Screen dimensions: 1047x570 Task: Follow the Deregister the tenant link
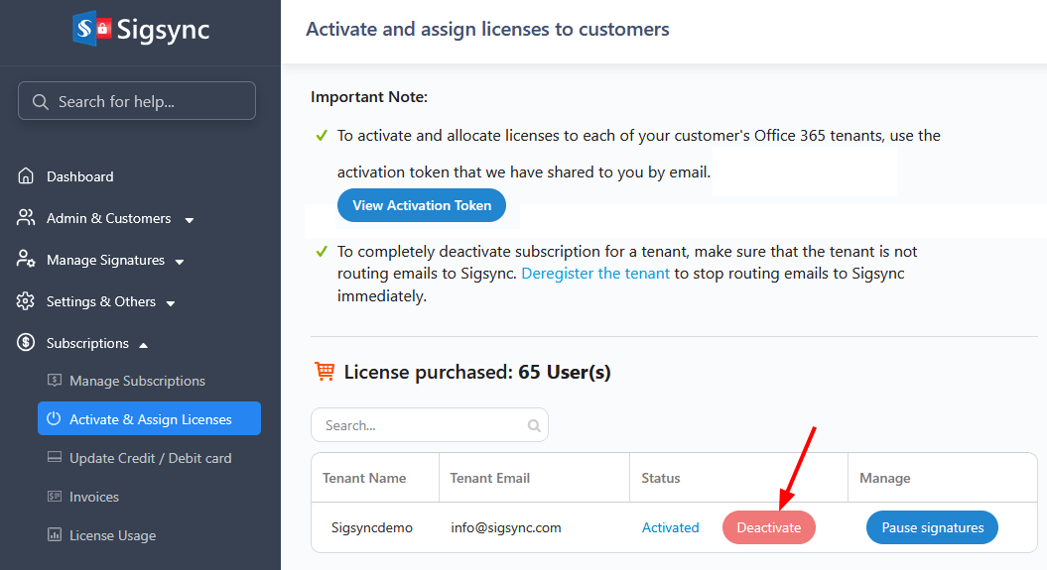pyautogui.click(x=595, y=274)
